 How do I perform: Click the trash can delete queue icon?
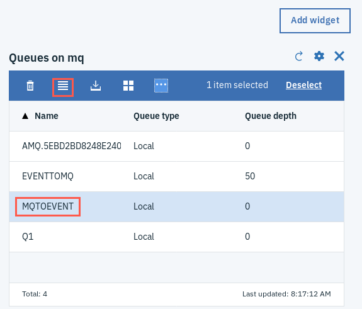(30, 86)
